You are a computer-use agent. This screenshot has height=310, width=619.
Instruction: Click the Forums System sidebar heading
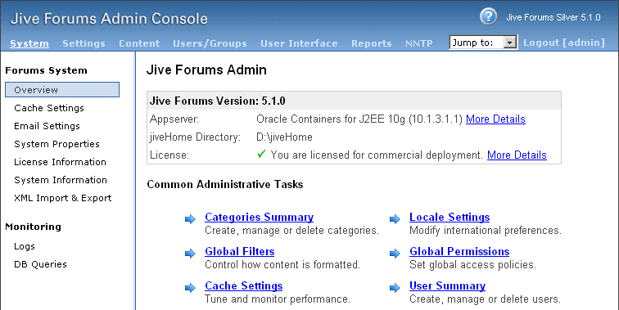[46, 70]
